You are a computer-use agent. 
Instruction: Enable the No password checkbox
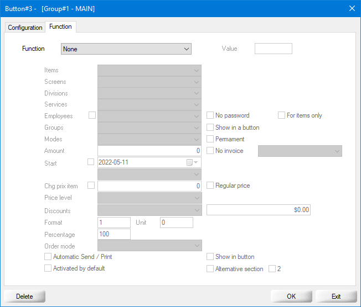click(210, 116)
